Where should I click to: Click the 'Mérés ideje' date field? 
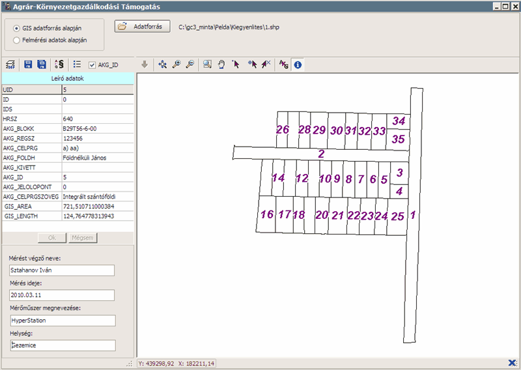pyautogui.click(x=62, y=295)
